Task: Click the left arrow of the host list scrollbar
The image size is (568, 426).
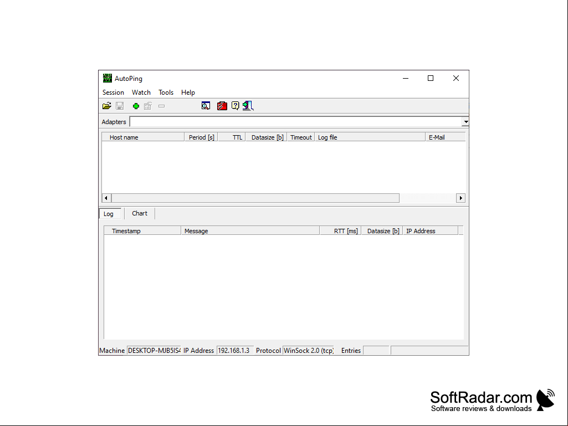Action: [x=106, y=198]
